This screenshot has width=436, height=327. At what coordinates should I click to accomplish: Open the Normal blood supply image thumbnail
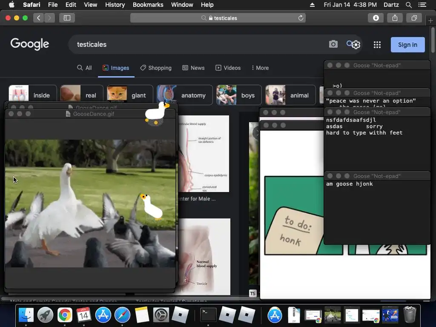pyautogui.click(x=204, y=257)
